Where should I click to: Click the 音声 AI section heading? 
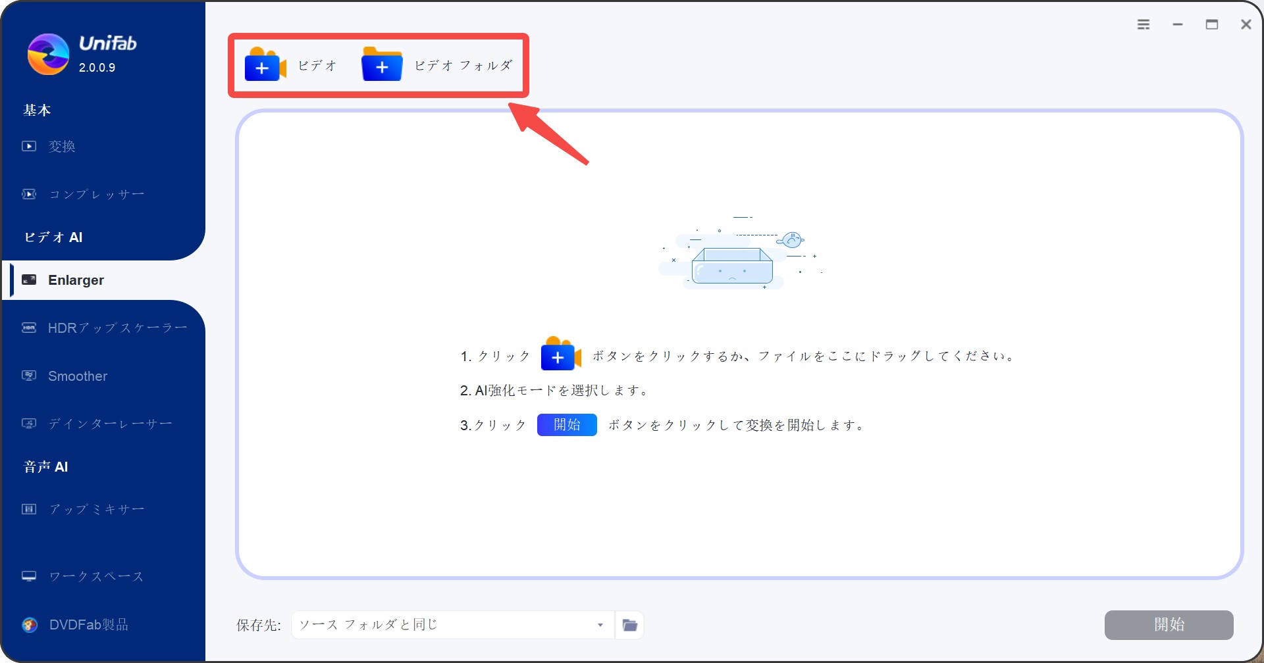pyautogui.click(x=46, y=467)
